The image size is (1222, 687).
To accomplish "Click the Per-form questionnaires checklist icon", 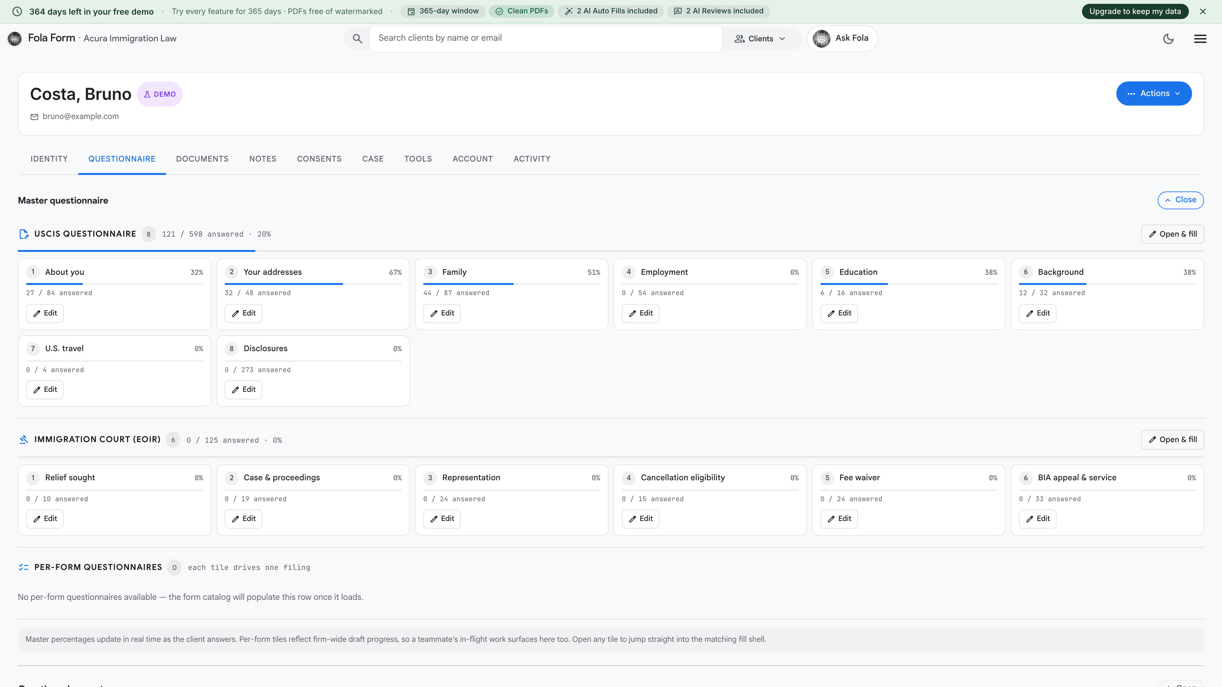I will point(24,567).
